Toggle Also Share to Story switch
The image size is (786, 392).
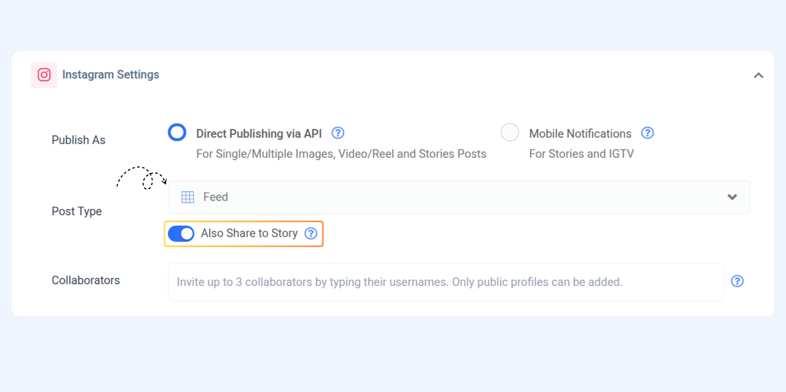(181, 234)
